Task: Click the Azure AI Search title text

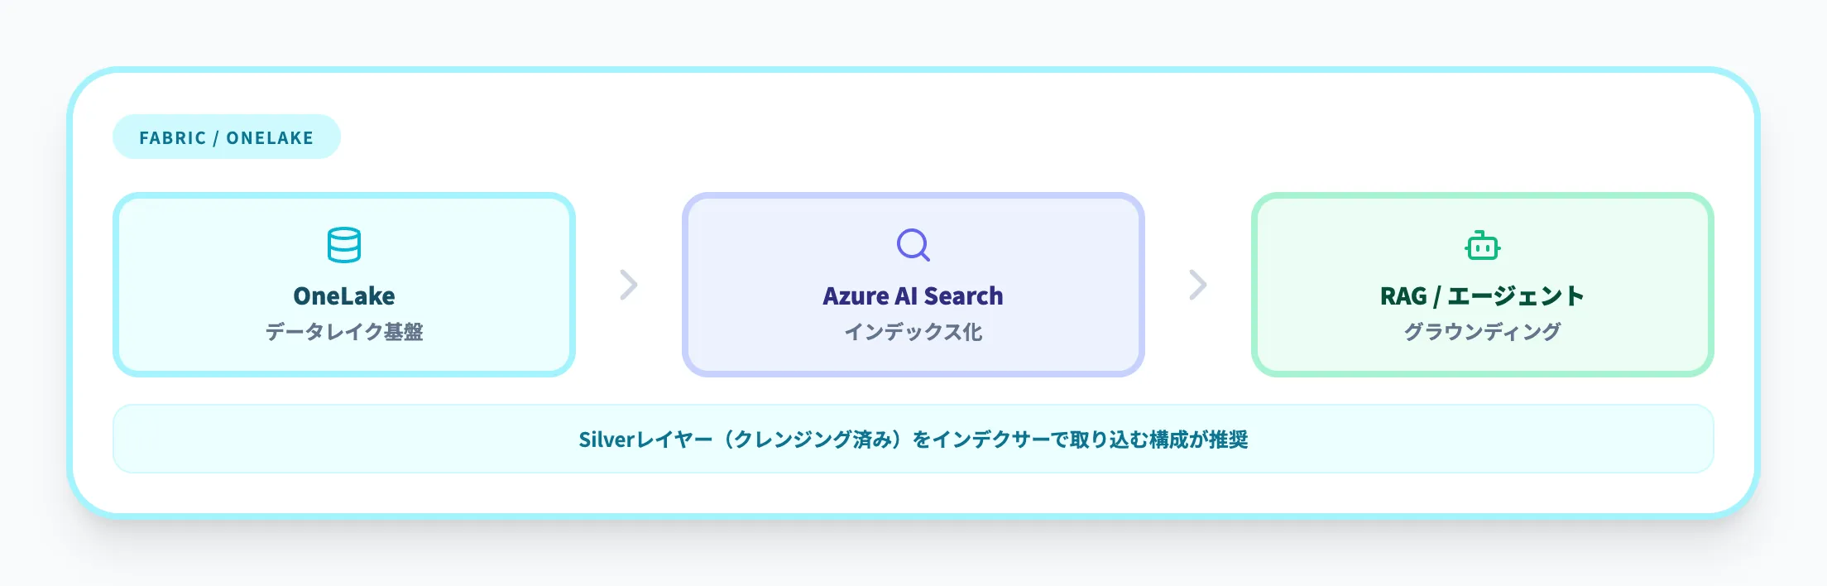Action: click(913, 295)
